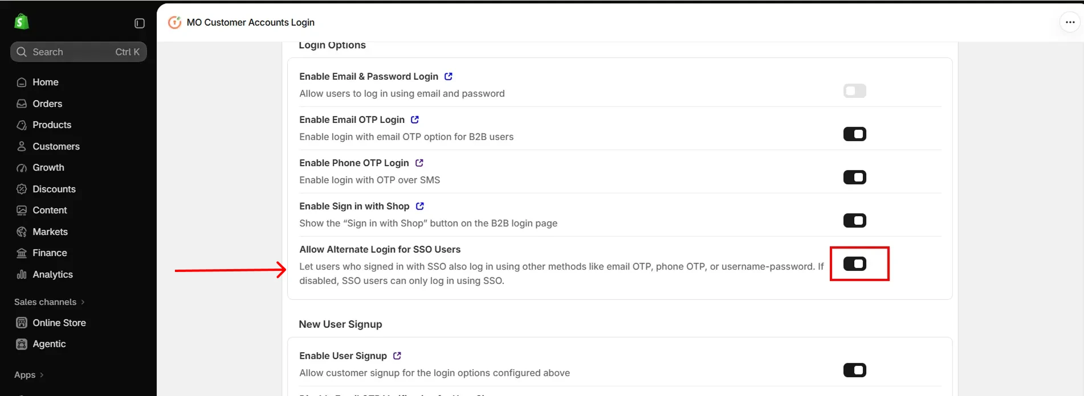Expand the Apps section in the sidebar
Viewport: 1084px width, 396px height.
pos(29,375)
